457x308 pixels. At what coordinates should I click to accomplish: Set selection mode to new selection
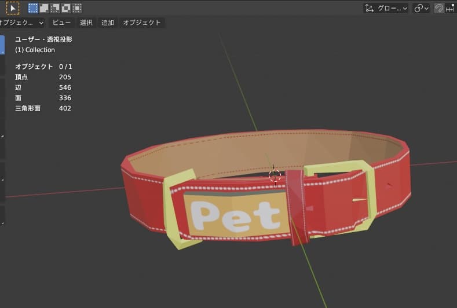tap(33, 8)
